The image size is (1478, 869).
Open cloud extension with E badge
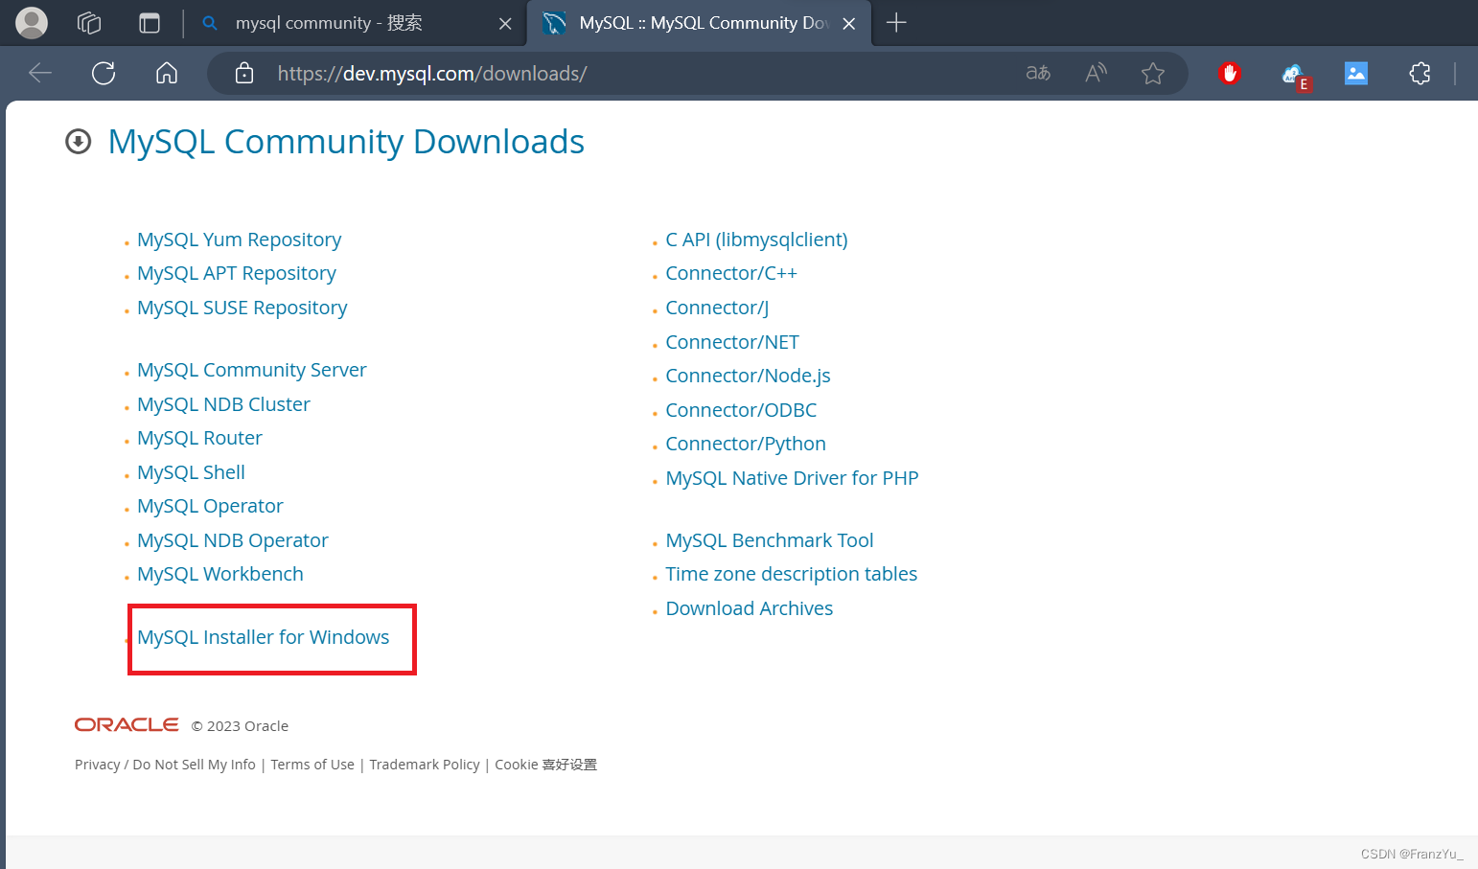1295,76
